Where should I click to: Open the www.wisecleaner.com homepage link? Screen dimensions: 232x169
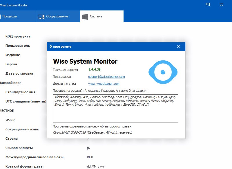pos(104,84)
